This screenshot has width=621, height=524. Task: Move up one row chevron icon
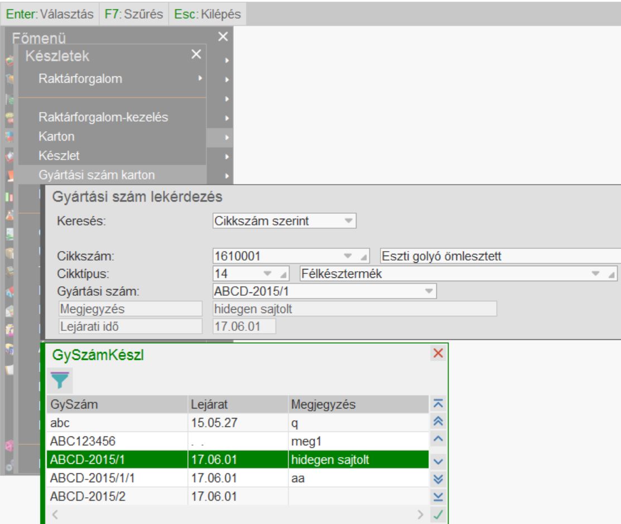[438, 439]
